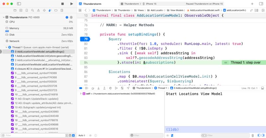Go forward in editor history

pos(89,10)
